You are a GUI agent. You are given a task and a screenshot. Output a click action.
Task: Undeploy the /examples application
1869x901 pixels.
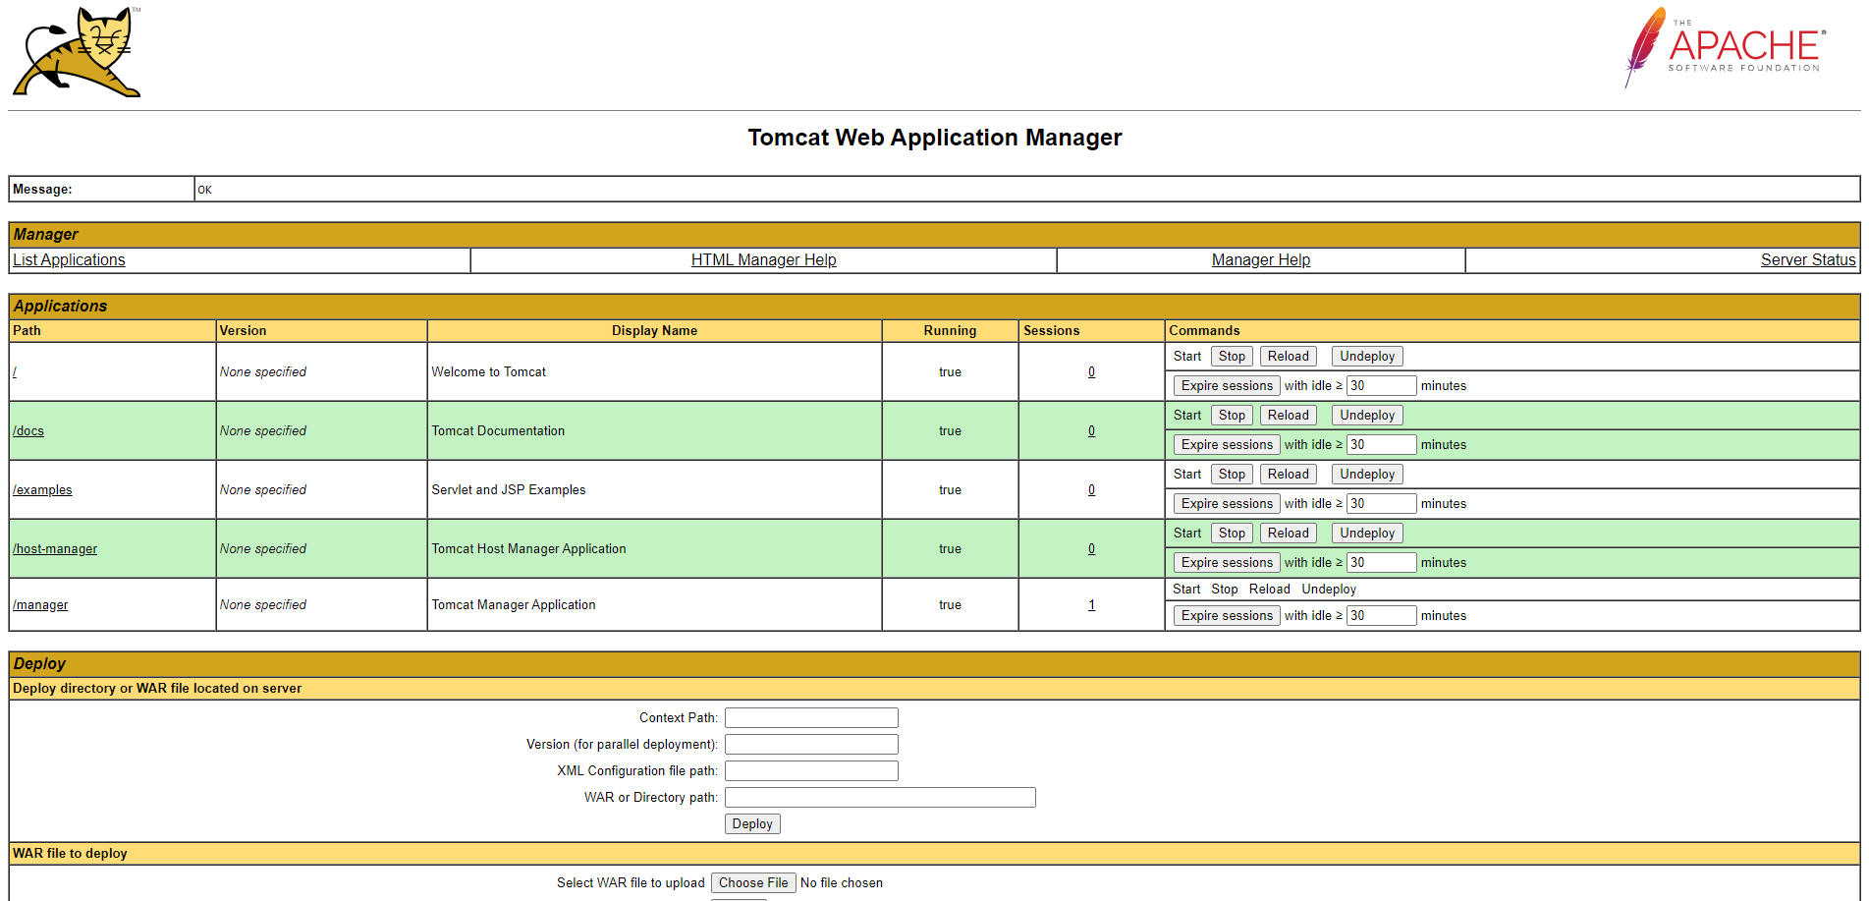coord(1366,475)
